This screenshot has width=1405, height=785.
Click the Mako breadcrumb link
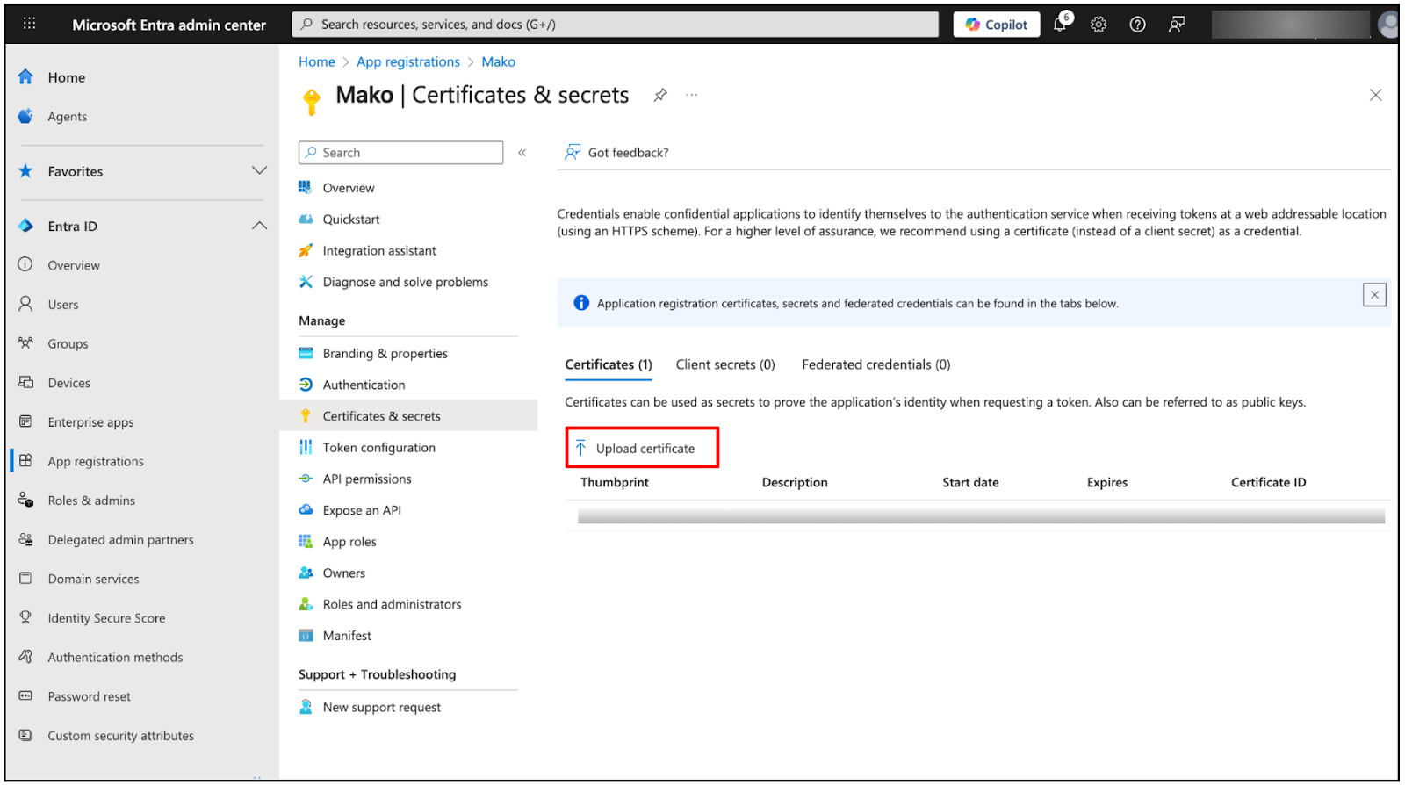498,61
